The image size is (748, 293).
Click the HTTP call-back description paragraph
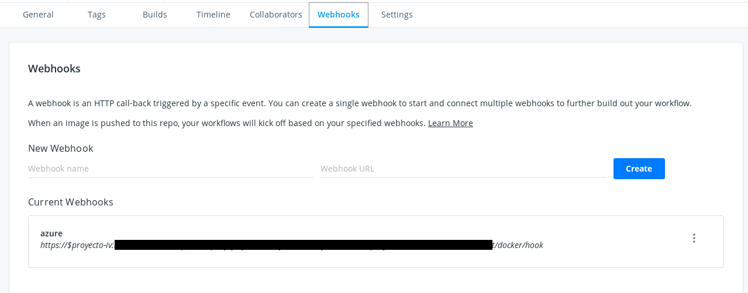[360, 103]
